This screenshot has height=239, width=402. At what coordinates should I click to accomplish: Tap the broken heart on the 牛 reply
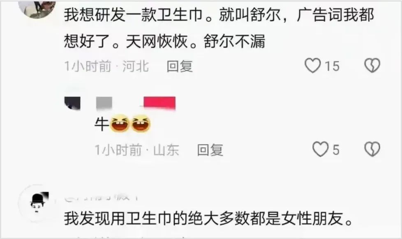(372, 149)
